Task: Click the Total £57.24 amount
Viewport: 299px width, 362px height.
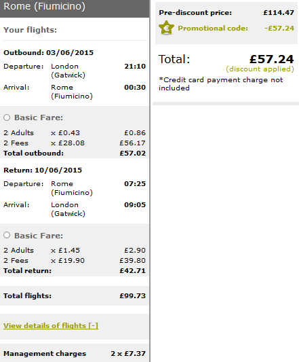Action: point(272,59)
